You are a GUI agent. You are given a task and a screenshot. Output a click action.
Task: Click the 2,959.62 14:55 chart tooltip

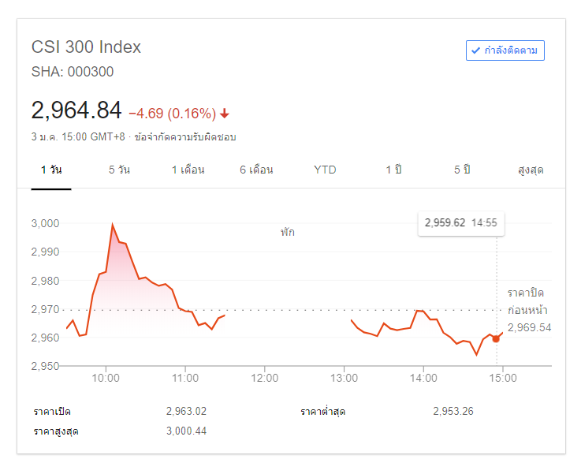[x=461, y=223]
